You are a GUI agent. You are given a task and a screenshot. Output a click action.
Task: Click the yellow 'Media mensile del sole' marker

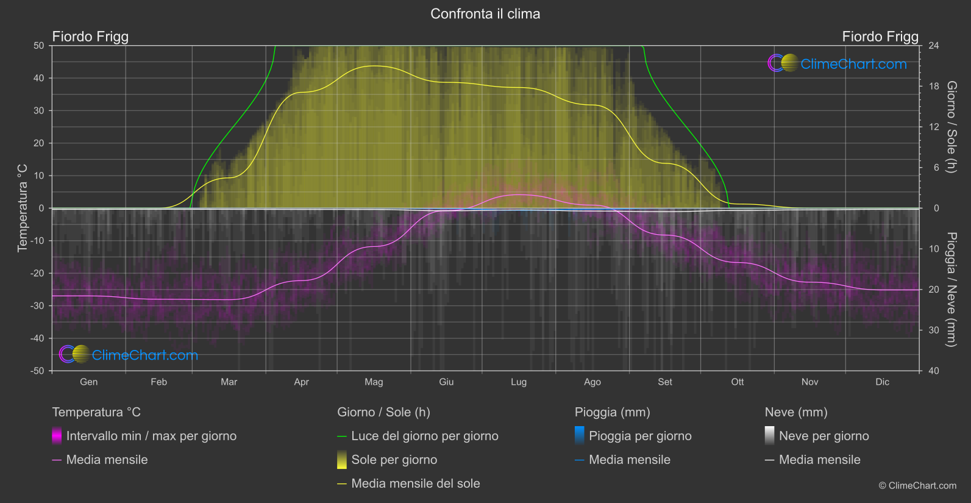click(x=342, y=484)
